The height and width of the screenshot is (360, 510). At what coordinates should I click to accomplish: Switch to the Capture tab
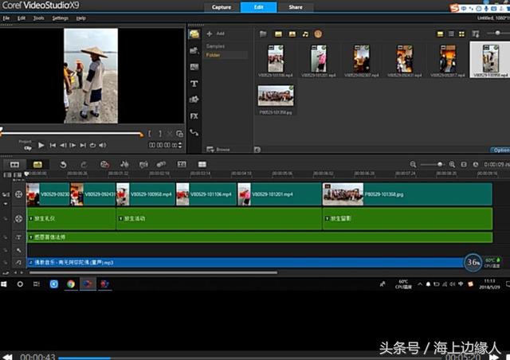pos(222,7)
